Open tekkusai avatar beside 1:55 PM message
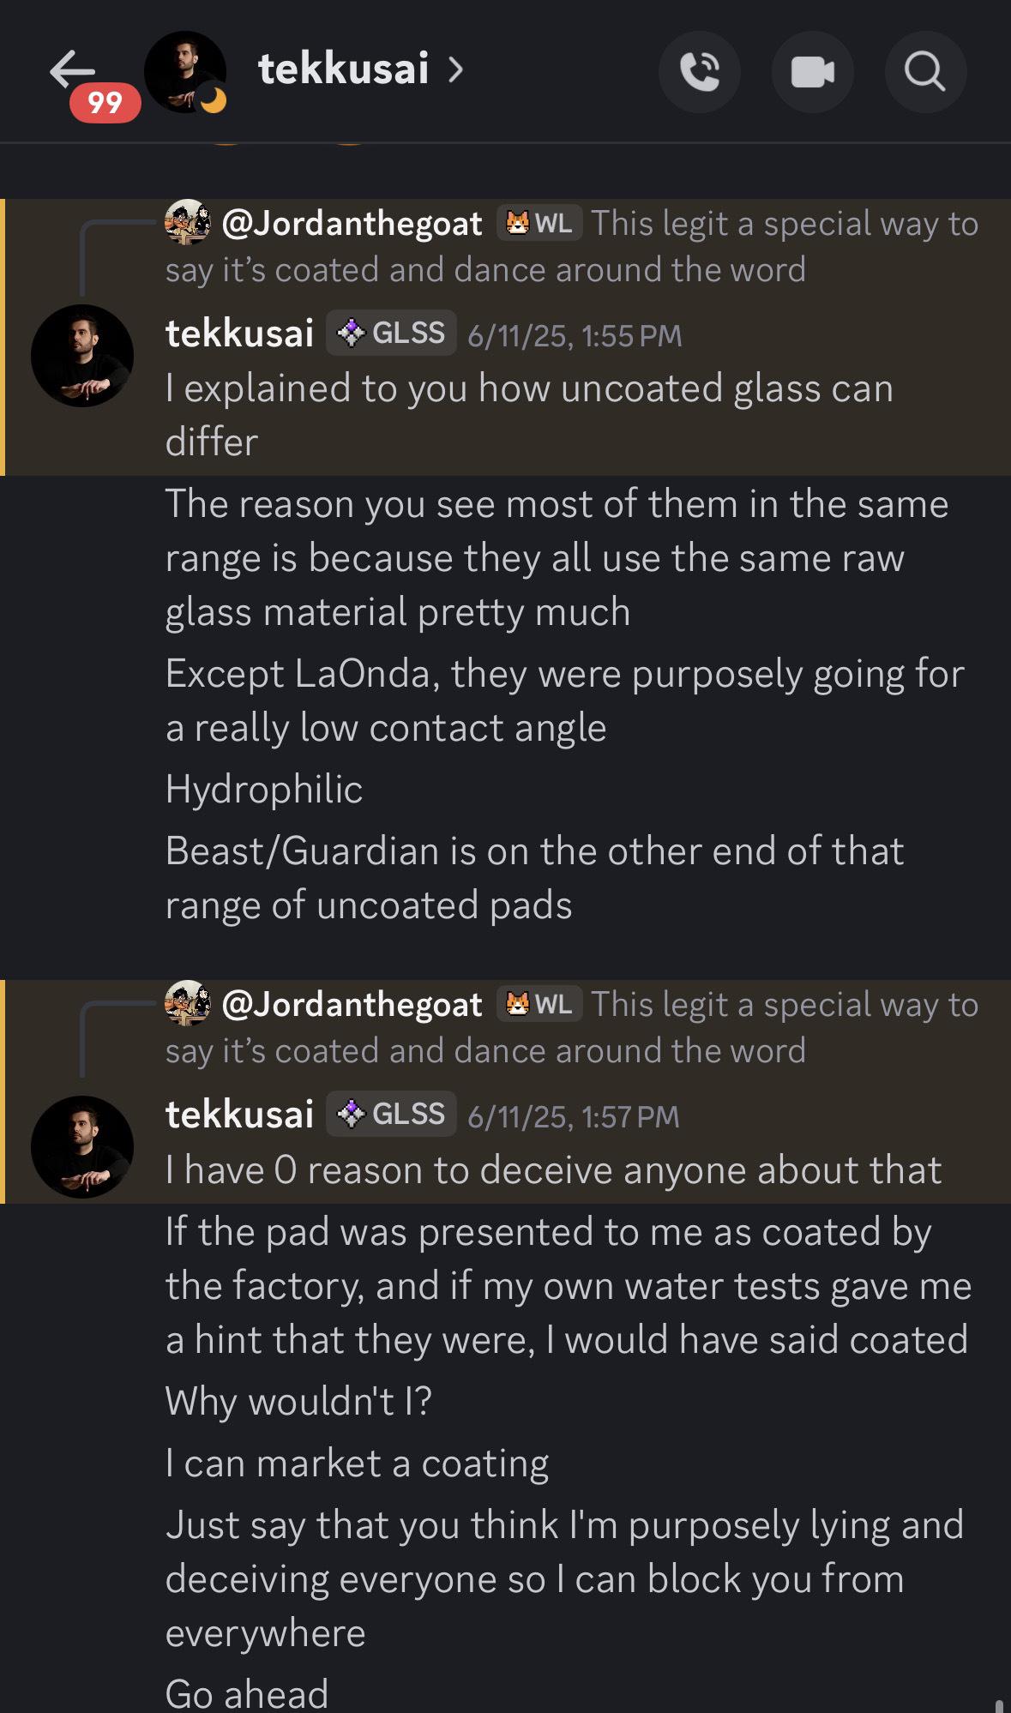 click(x=82, y=356)
